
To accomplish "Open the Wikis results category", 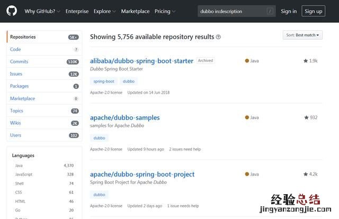I will [16, 123].
